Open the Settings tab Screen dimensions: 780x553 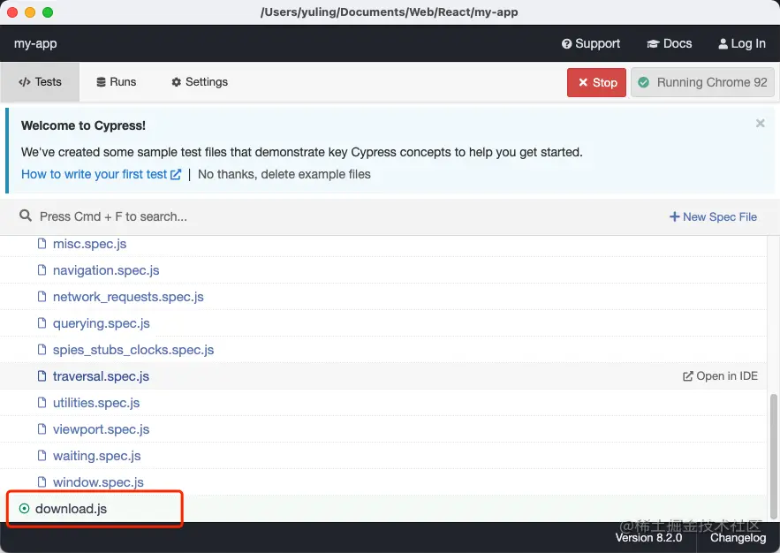pyautogui.click(x=200, y=82)
